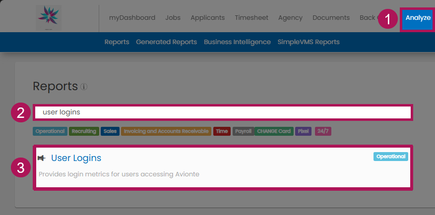Filter by the Operational tag
Image resolution: width=435 pixels, height=215 pixels.
50,131
